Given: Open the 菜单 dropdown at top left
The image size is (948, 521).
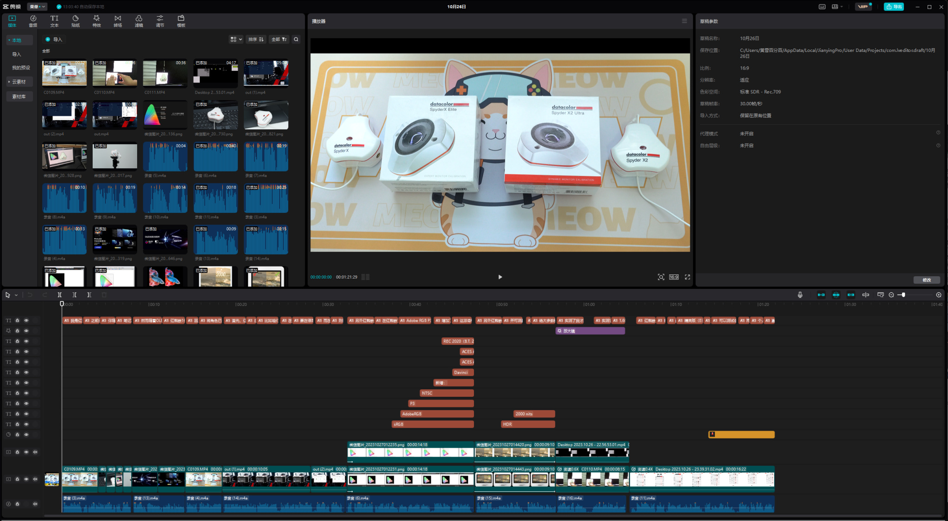Looking at the screenshot, I should tap(37, 6).
